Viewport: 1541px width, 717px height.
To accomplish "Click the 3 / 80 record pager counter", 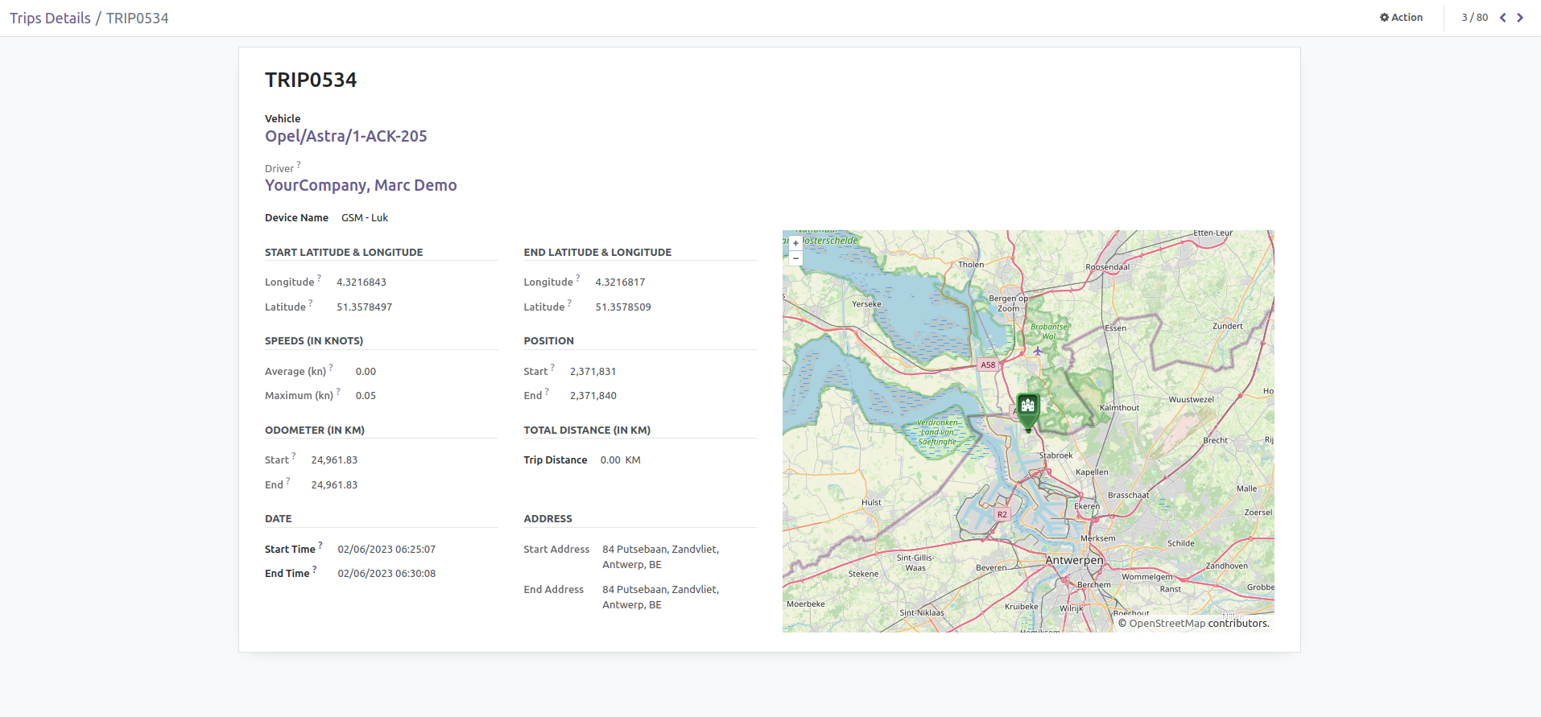I will pos(1474,18).
